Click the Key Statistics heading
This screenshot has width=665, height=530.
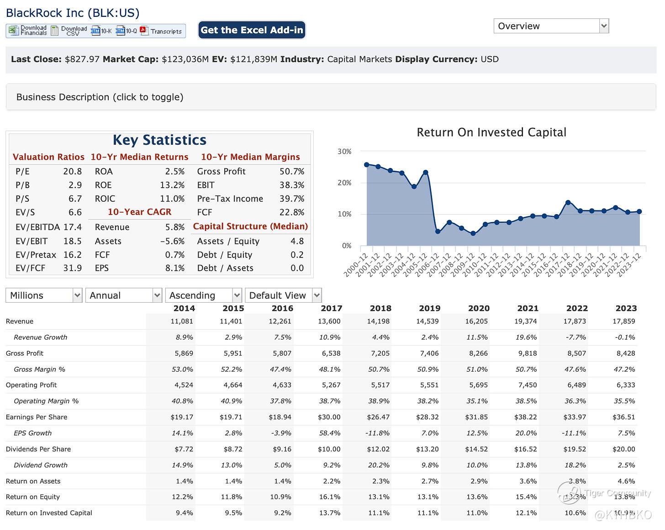pos(159,140)
